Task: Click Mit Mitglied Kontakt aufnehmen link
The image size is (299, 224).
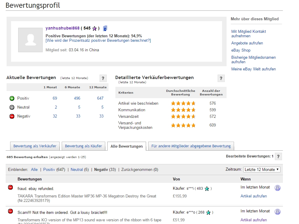Action: (x=248, y=33)
